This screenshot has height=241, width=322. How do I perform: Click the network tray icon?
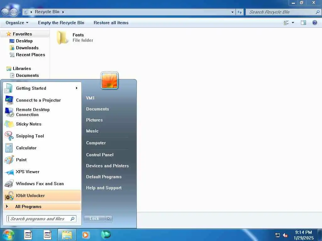(x=277, y=235)
